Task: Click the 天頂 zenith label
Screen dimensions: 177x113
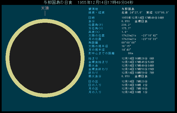Action: pyautogui.click(x=45, y=8)
